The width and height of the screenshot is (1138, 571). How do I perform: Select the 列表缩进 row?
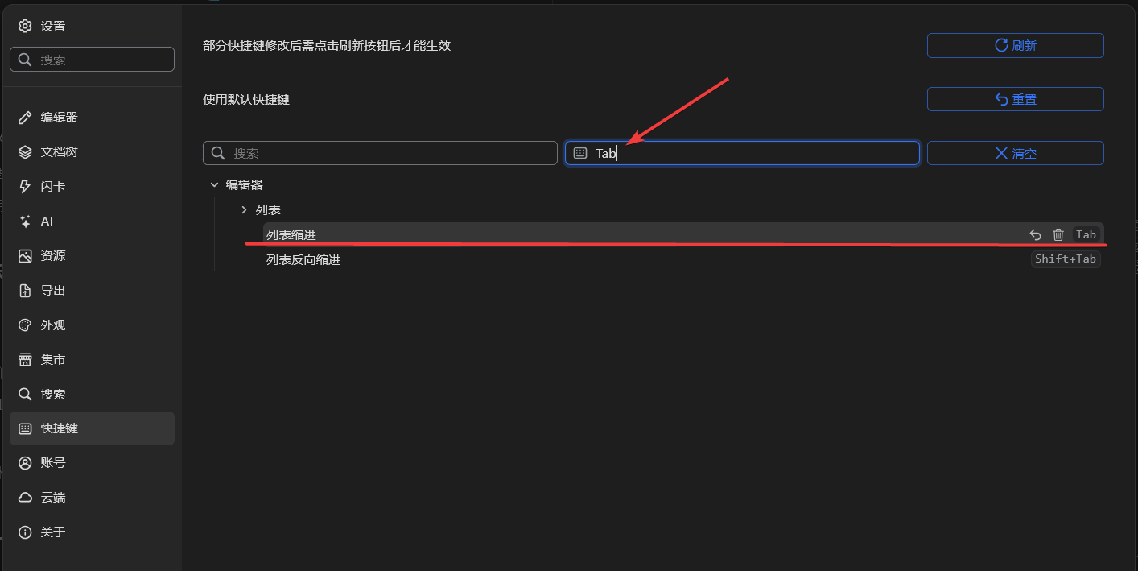point(682,234)
